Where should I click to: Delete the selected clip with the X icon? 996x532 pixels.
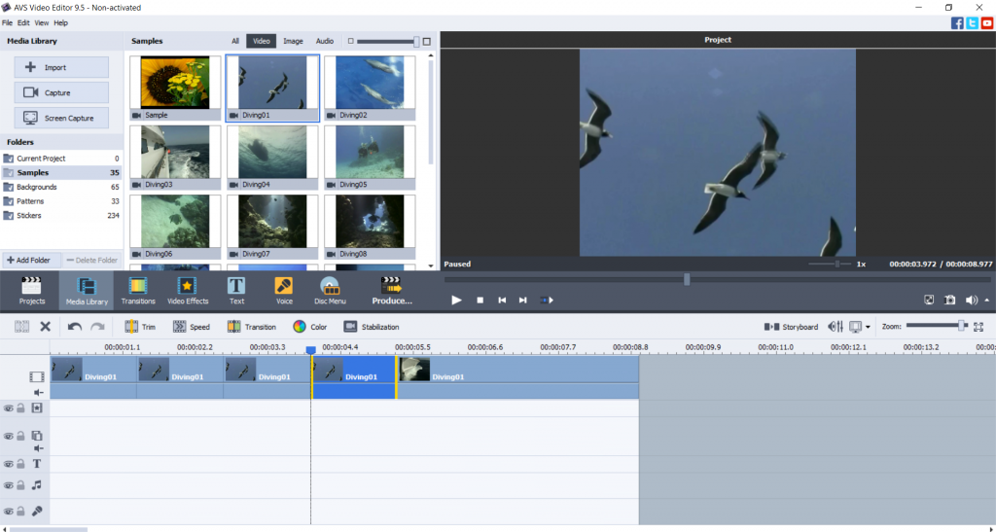pos(45,327)
